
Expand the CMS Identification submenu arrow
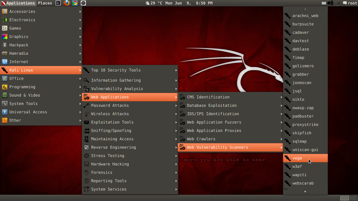click(281, 97)
